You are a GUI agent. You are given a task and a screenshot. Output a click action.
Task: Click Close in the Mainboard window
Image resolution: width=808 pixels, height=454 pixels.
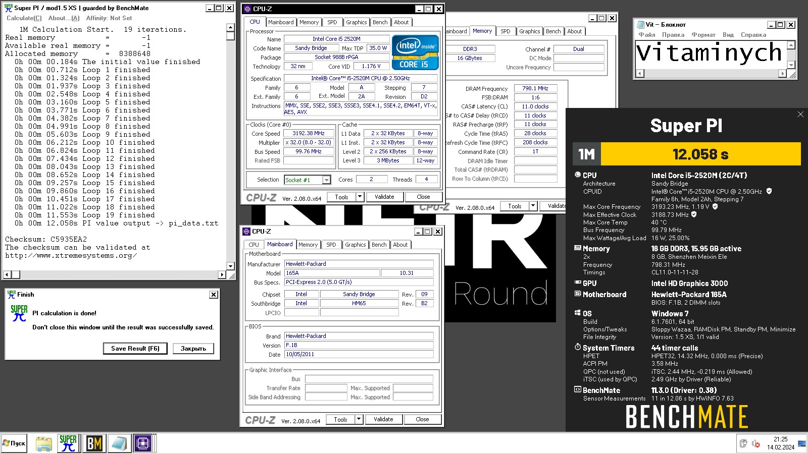(422, 419)
